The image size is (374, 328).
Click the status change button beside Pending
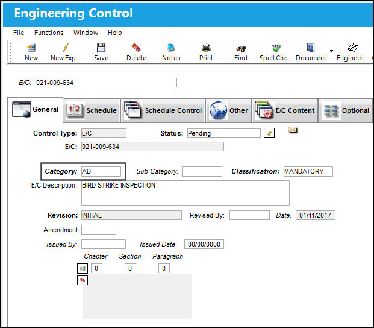tap(269, 133)
